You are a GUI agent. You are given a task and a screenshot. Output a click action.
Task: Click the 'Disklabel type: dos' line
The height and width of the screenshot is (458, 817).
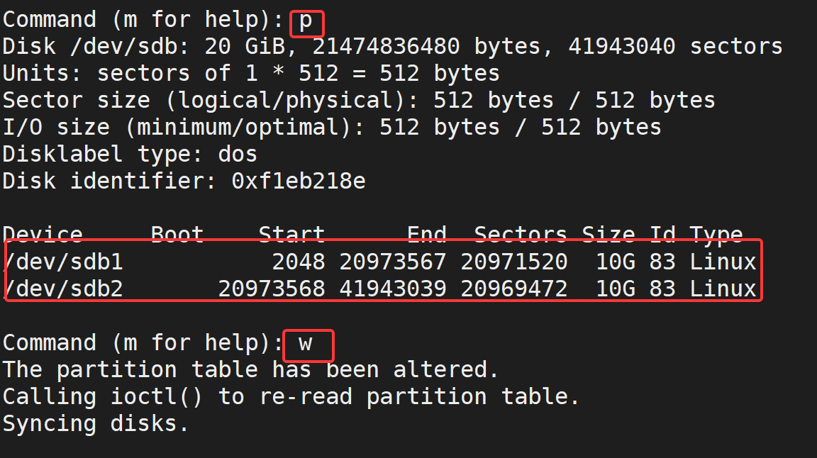pos(130,155)
